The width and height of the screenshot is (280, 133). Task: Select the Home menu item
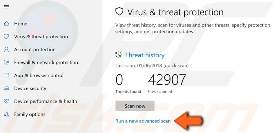click(21, 24)
